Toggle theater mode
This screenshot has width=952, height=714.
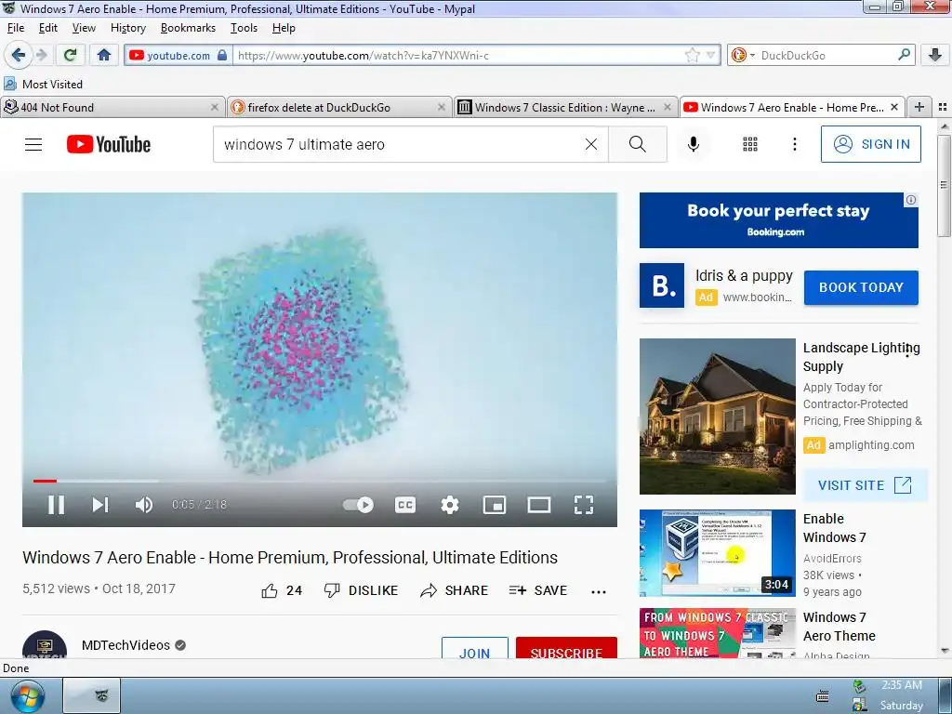(539, 505)
